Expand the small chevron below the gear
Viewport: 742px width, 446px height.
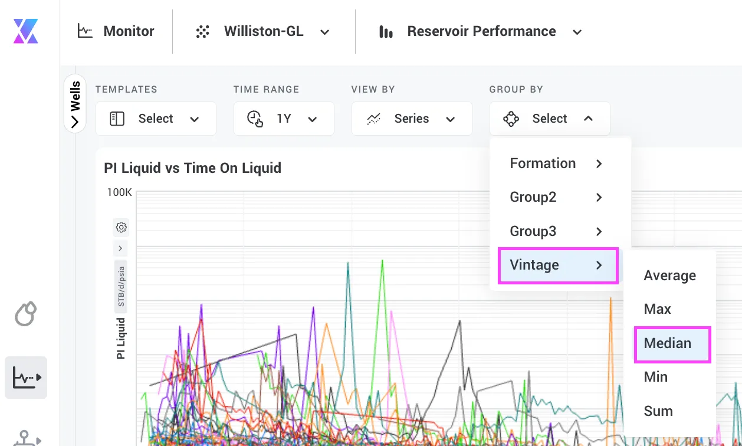(120, 248)
